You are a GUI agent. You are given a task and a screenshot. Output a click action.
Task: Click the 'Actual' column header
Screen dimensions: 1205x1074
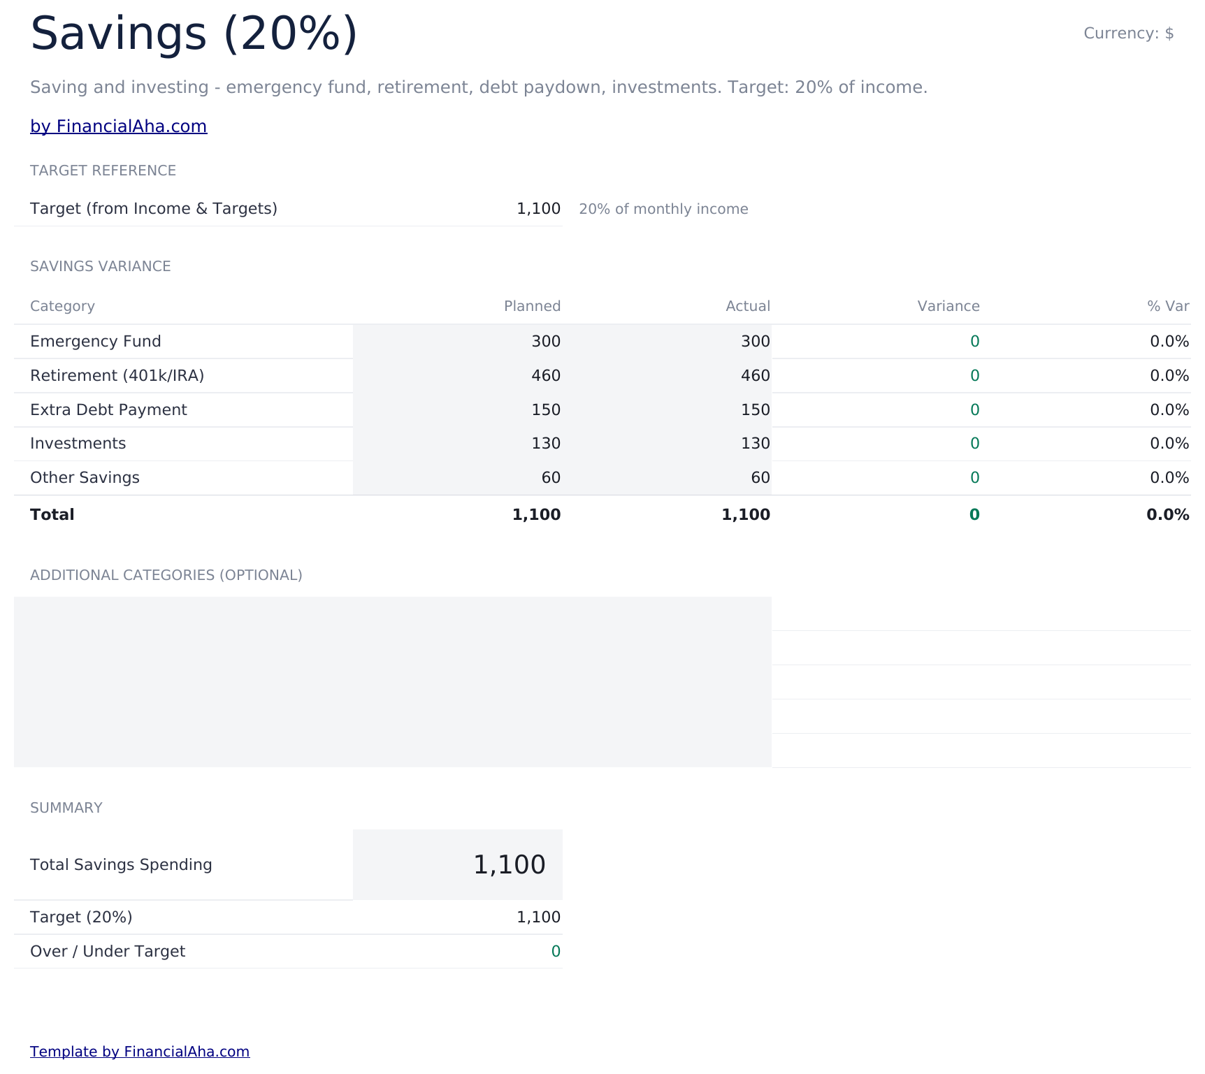pos(747,306)
